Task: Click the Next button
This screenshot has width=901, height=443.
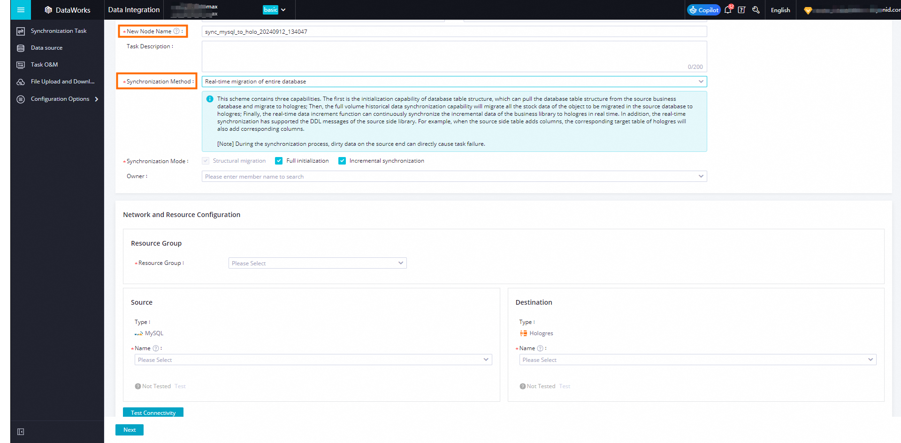Action: click(130, 430)
